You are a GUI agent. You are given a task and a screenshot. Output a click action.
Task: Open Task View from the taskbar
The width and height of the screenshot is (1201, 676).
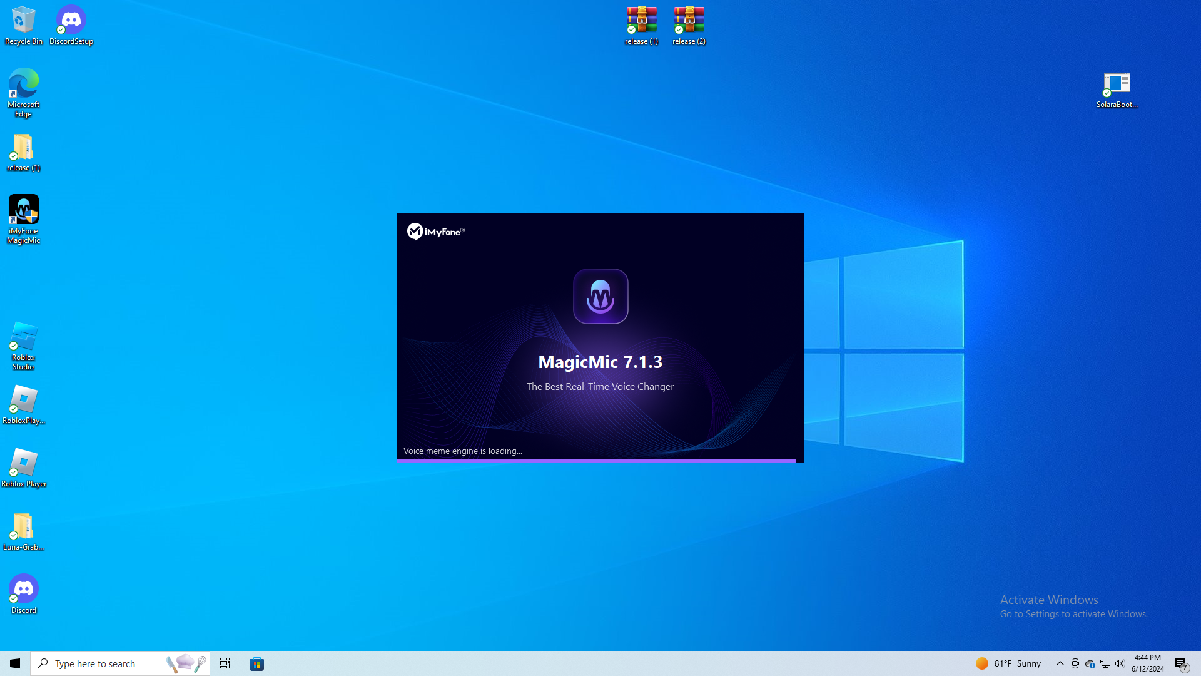tap(225, 663)
